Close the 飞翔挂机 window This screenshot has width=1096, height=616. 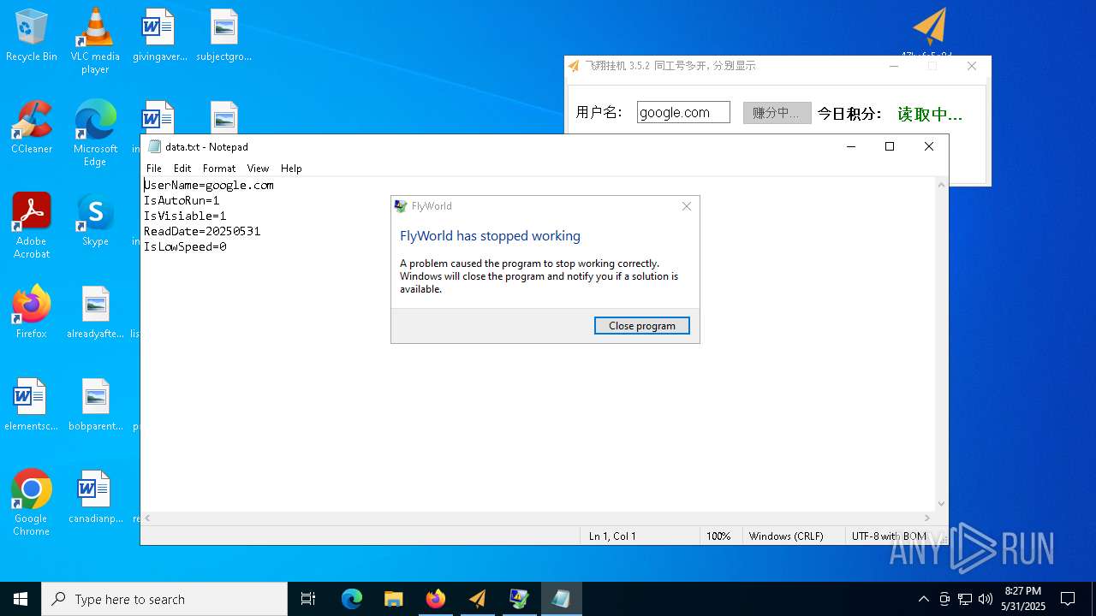(972, 66)
